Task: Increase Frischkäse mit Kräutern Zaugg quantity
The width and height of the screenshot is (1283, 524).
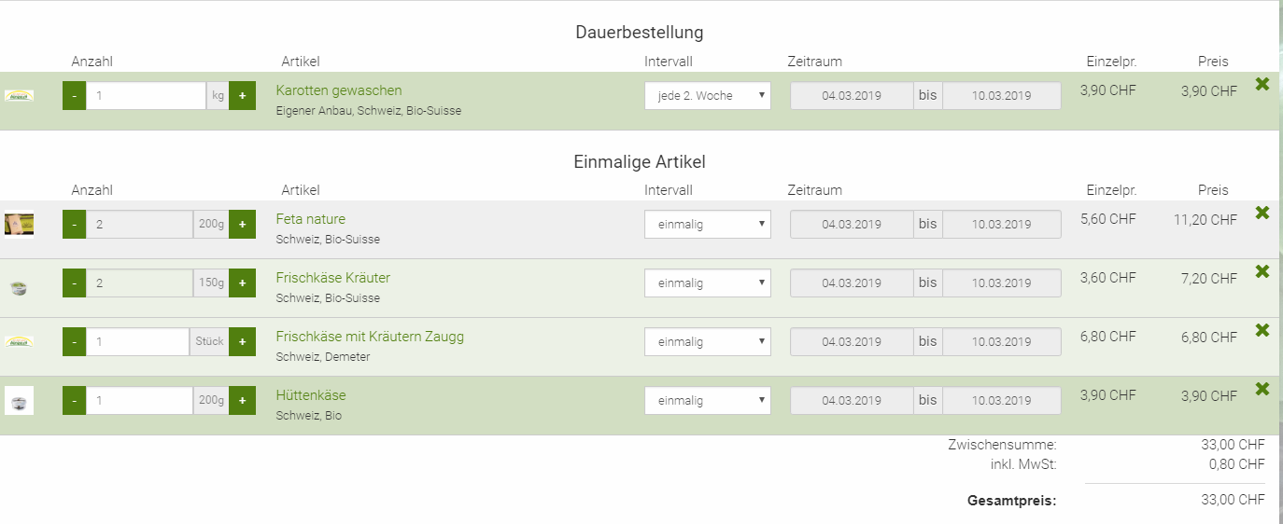Action: 242,342
